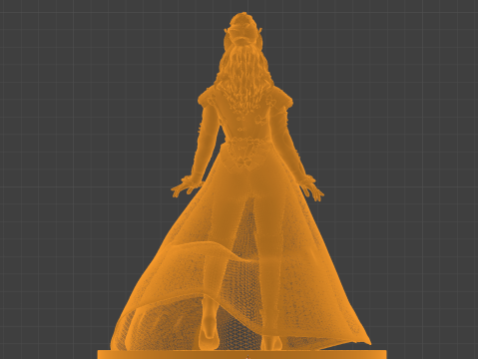Click the flat pedestal base under the figure
The image size is (479, 359).
point(242,354)
